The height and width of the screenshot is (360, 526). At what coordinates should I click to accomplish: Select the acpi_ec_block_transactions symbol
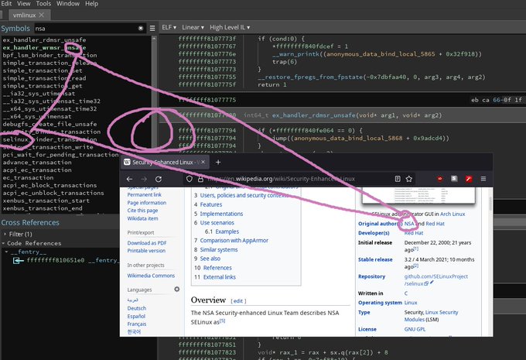[50, 185]
